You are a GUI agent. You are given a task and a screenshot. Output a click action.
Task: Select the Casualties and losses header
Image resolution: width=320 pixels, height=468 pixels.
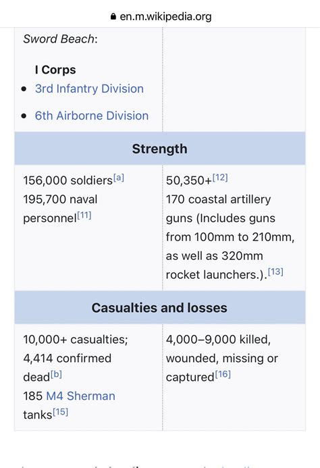[x=160, y=308]
